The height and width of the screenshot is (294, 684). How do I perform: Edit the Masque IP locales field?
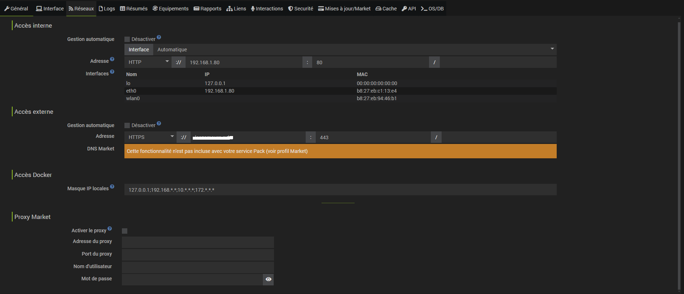click(x=341, y=190)
